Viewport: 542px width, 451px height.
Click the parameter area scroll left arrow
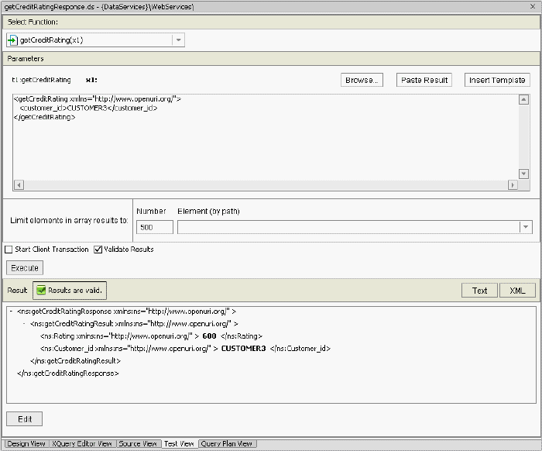pyautogui.click(x=19, y=185)
